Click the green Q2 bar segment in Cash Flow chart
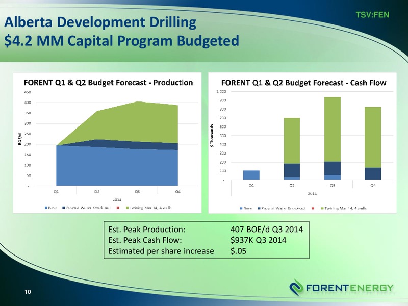This screenshot has height=306, width=408. pyautogui.click(x=292, y=141)
